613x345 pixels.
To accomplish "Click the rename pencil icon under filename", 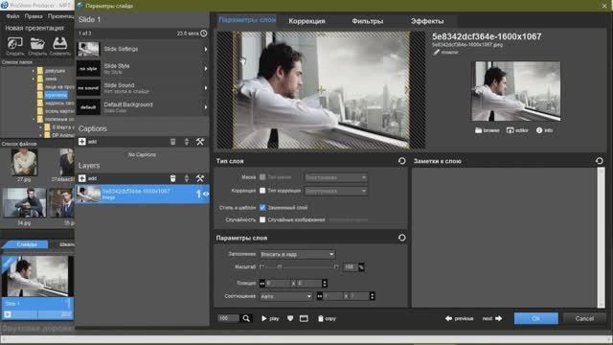I will [437, 52].
